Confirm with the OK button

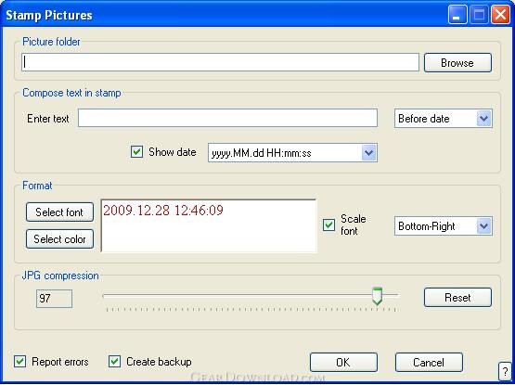(x=343, y=363)
